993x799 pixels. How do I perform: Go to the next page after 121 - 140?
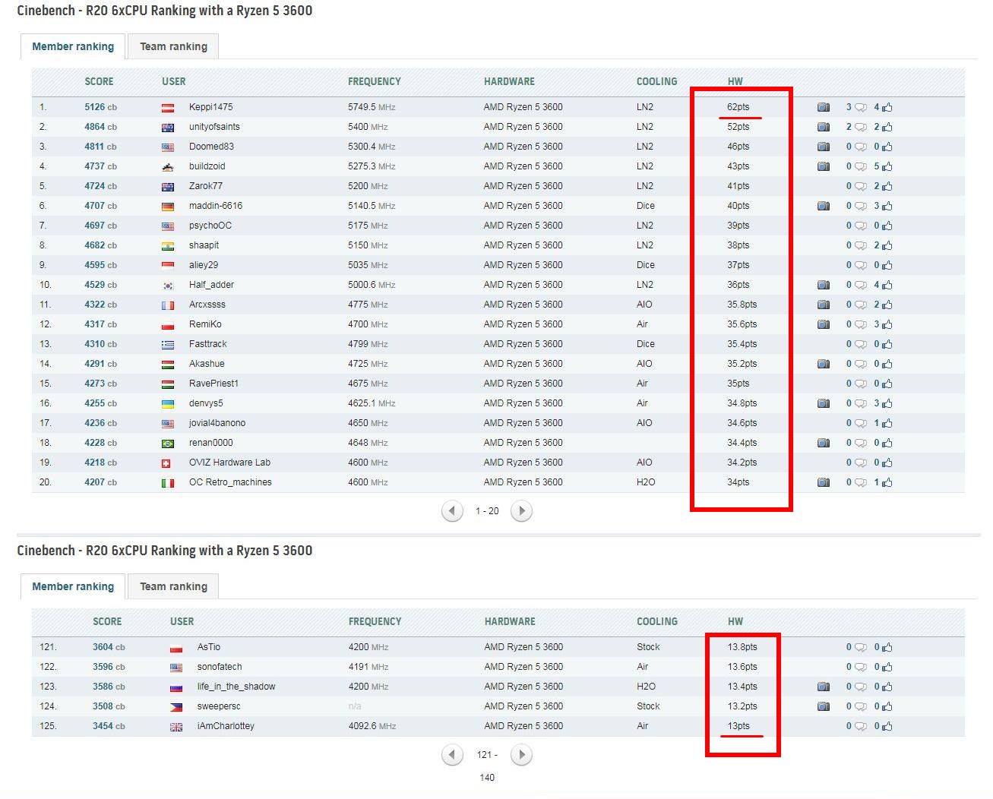(521, 755)
